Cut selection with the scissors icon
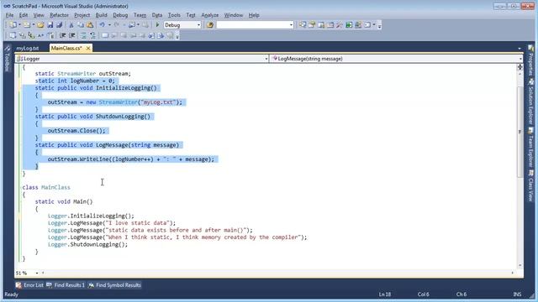Image resolution: width=538 pixels, height=302 pixels. point(71,25)
